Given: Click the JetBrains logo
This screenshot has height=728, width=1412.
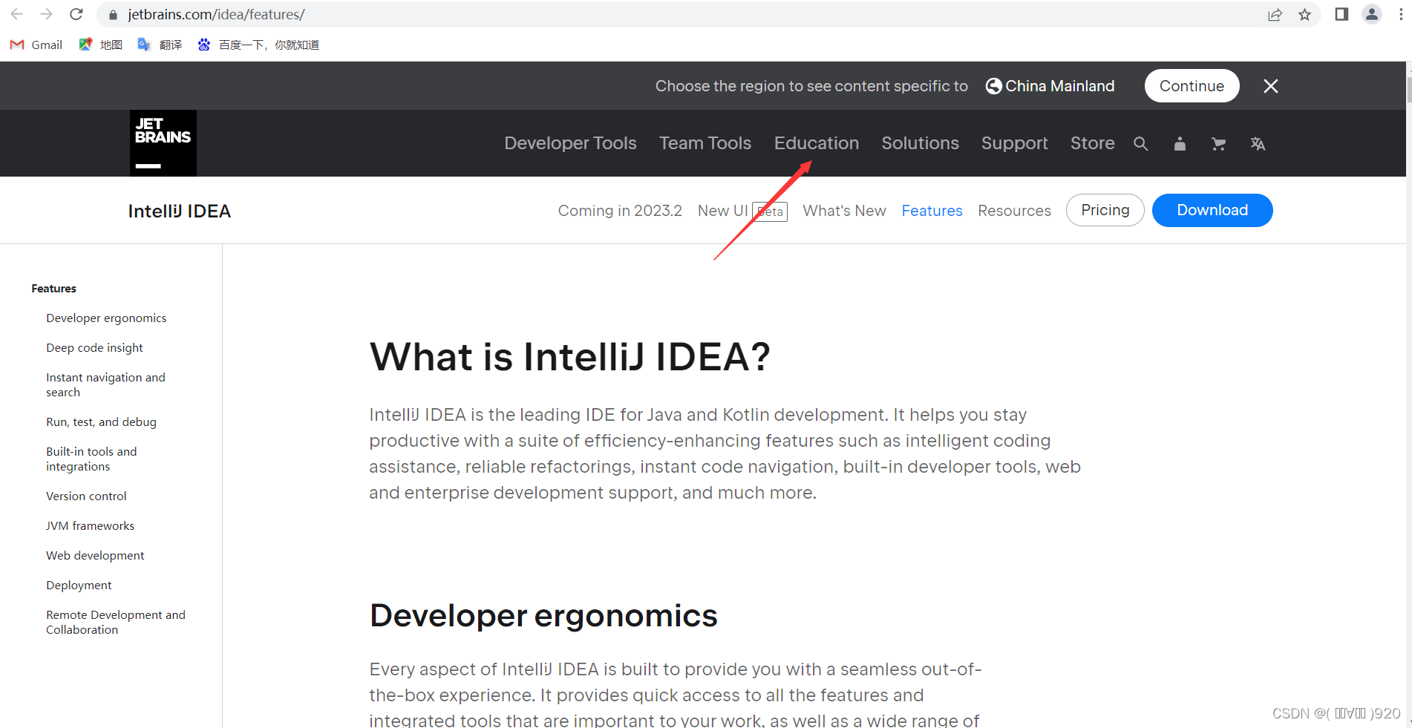Looking at the screenshot, I should (163, 143).
